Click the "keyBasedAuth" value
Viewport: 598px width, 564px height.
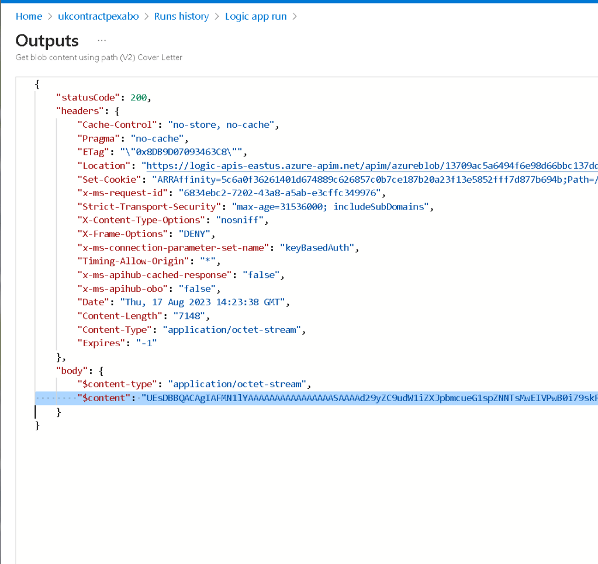point(317,248)
